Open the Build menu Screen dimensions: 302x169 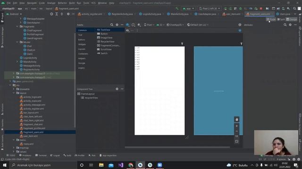pyautogui.click(x=72, y=3)
